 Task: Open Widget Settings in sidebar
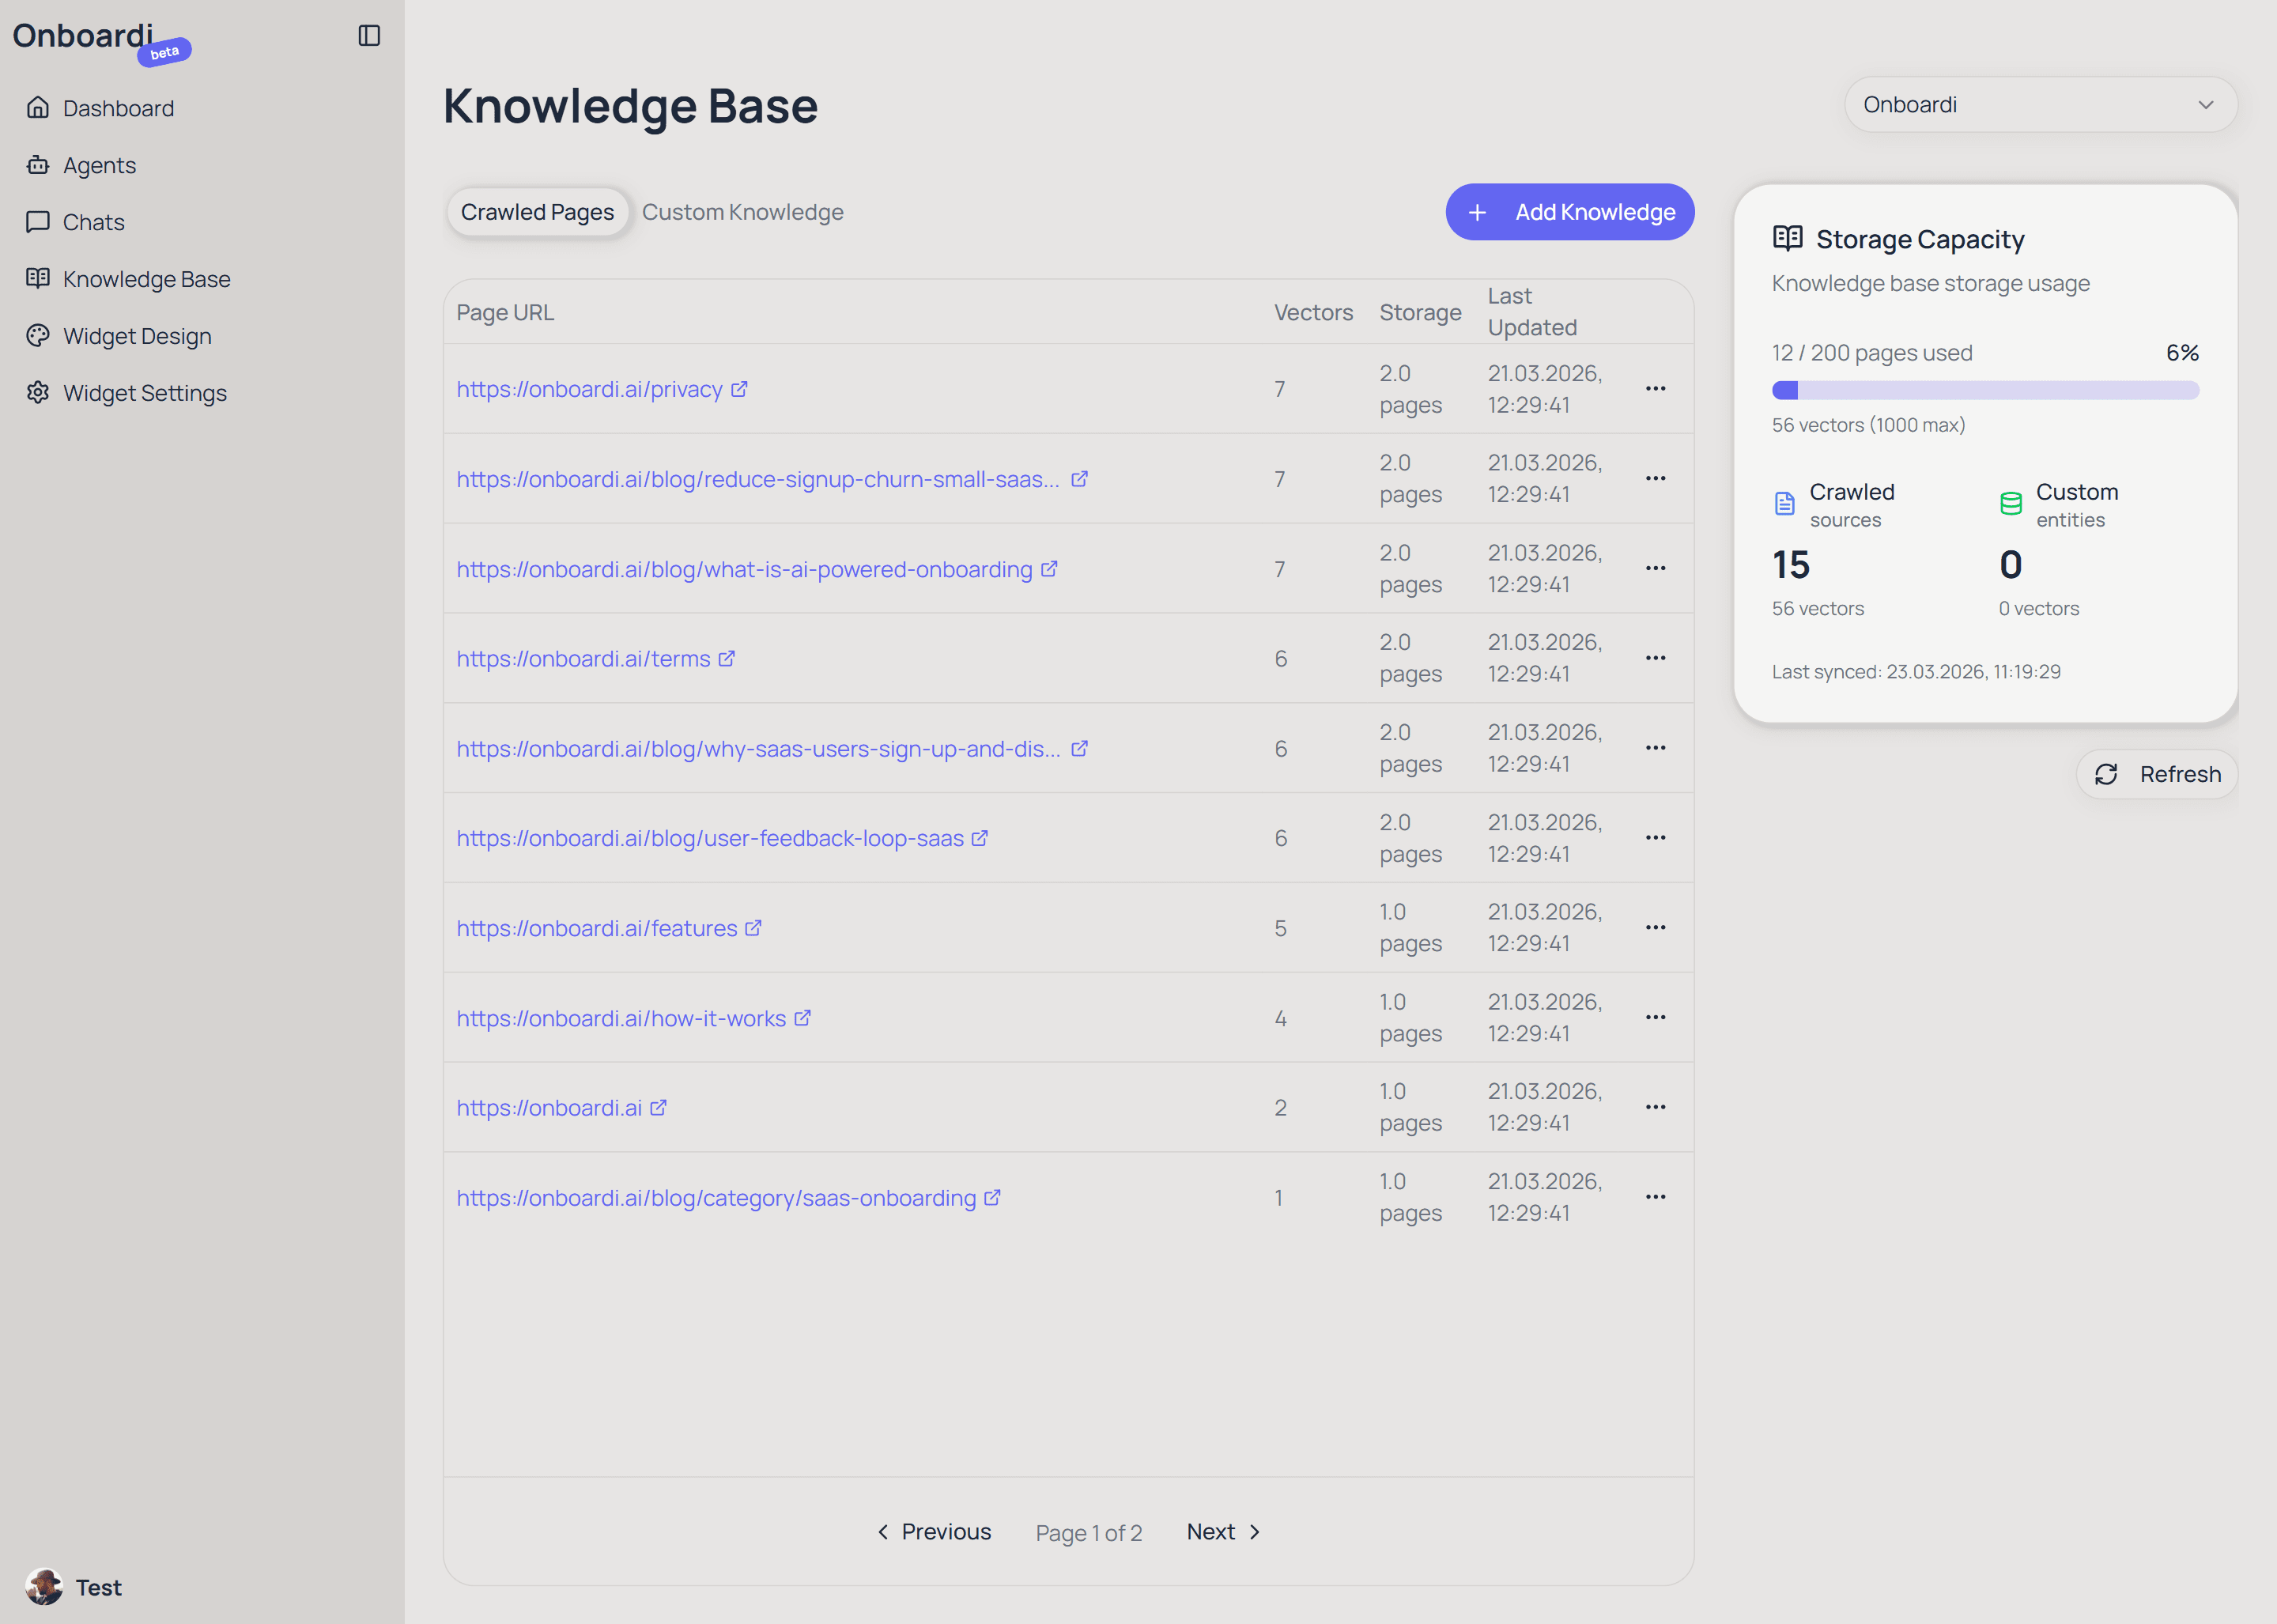pyautogui.click(x=145, y=393)
